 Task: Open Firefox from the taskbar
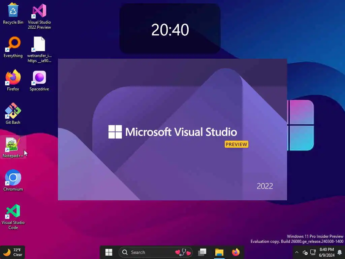click(x=236, y=252)
